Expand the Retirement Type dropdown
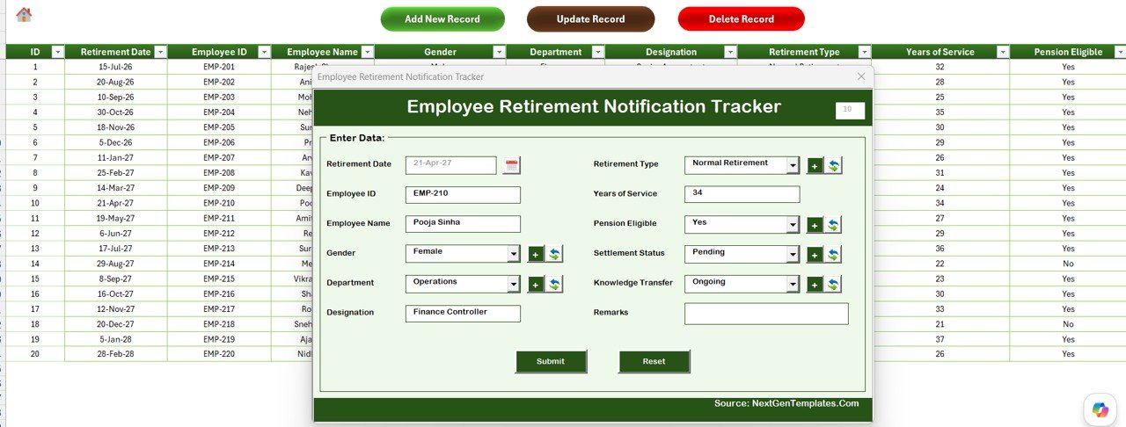Viewport: 1126px width, 427px height. click(793, 165)
